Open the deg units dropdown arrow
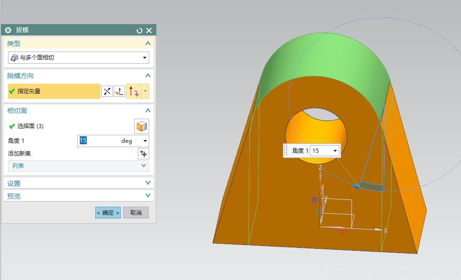461x280 pixels. (x=145, y=141)
